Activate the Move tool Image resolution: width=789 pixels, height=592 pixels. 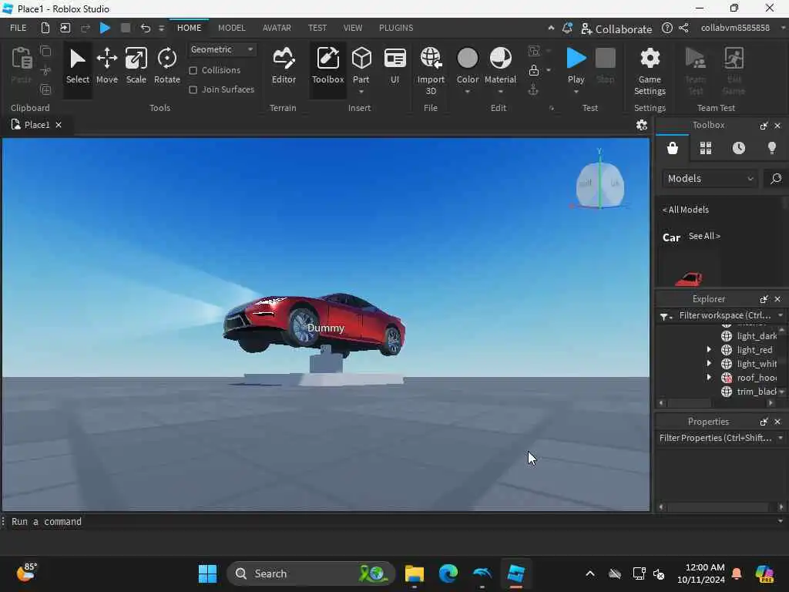point(106,66)
